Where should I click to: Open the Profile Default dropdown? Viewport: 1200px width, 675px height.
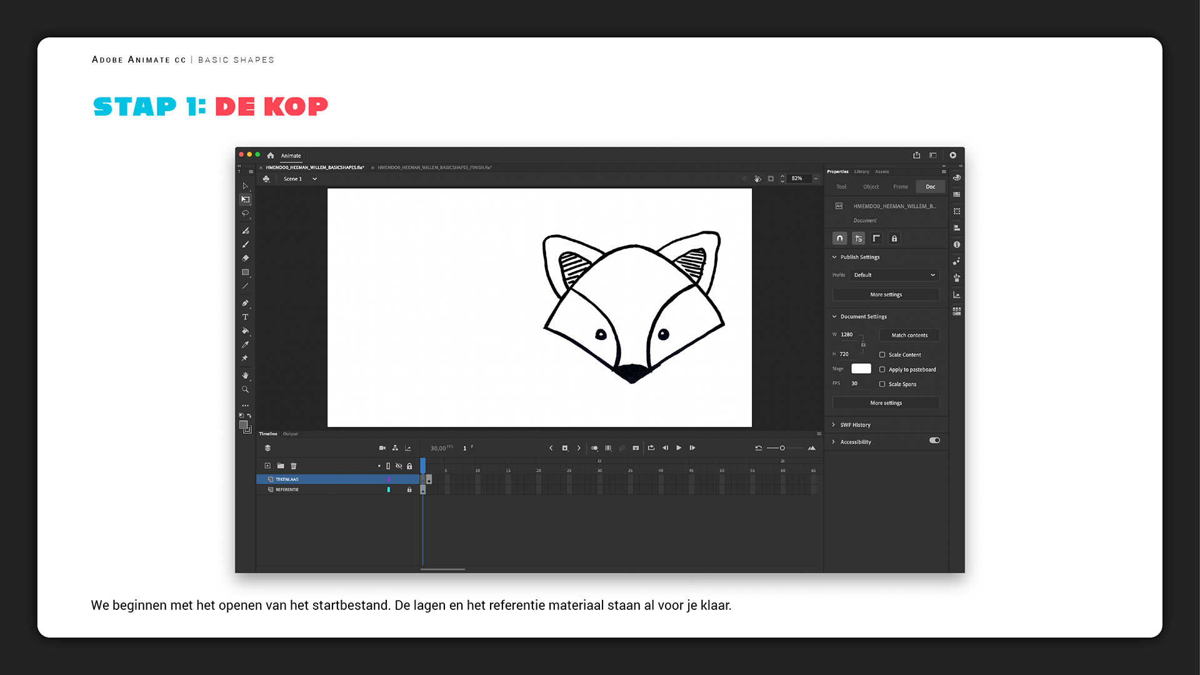894,275
